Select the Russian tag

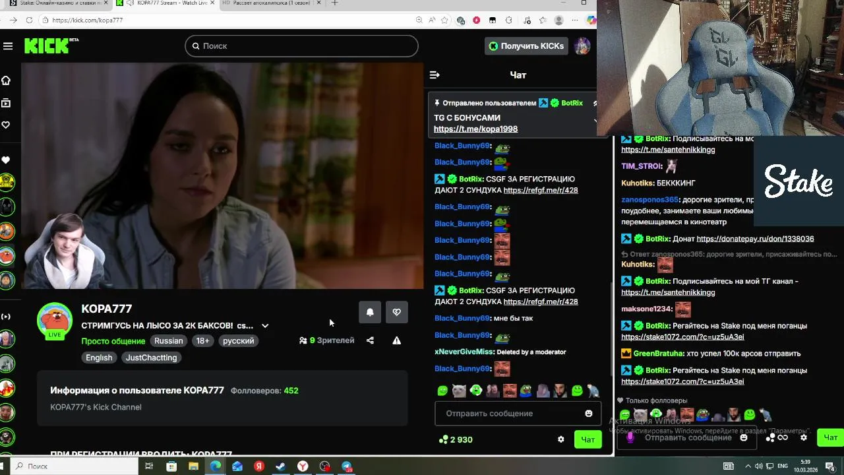(169, 341)
